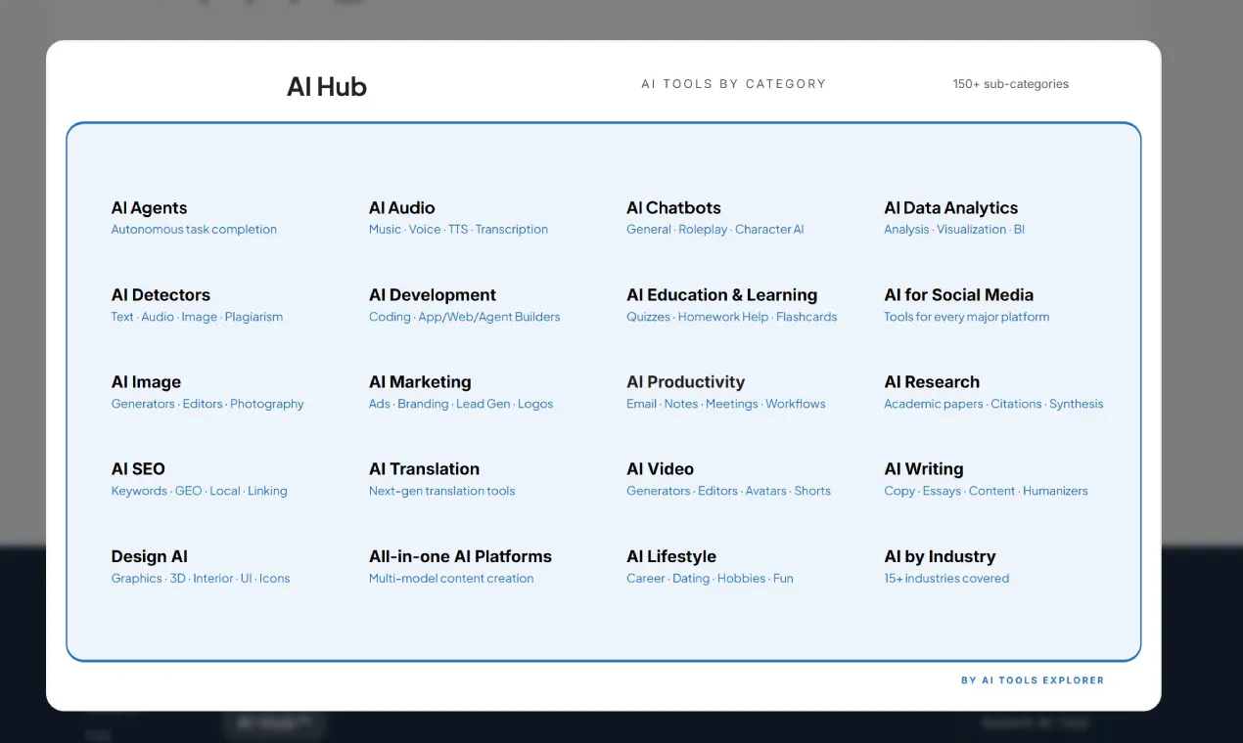Open the AI Marketing category
This screenshot has height=743, width=1243.
pyautogui.click(x=420, y=382)
